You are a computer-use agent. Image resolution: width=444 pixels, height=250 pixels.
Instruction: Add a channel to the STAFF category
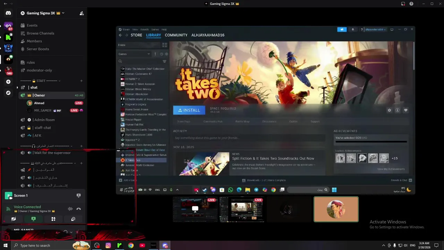[x=81, y=81]
